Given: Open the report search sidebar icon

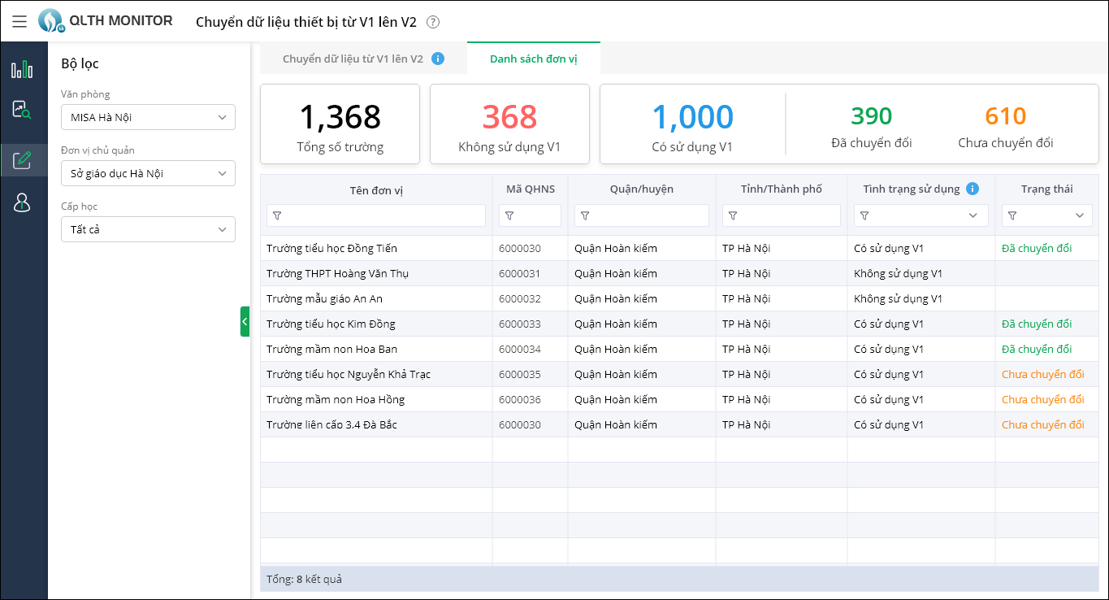Looking at the screenshot, I should pyautogui.click(x=22, y=110).
